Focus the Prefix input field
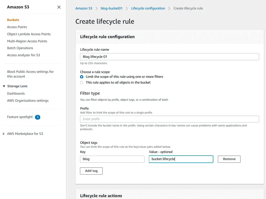Screen dimensions: 266x199 [x=169, y=119]
